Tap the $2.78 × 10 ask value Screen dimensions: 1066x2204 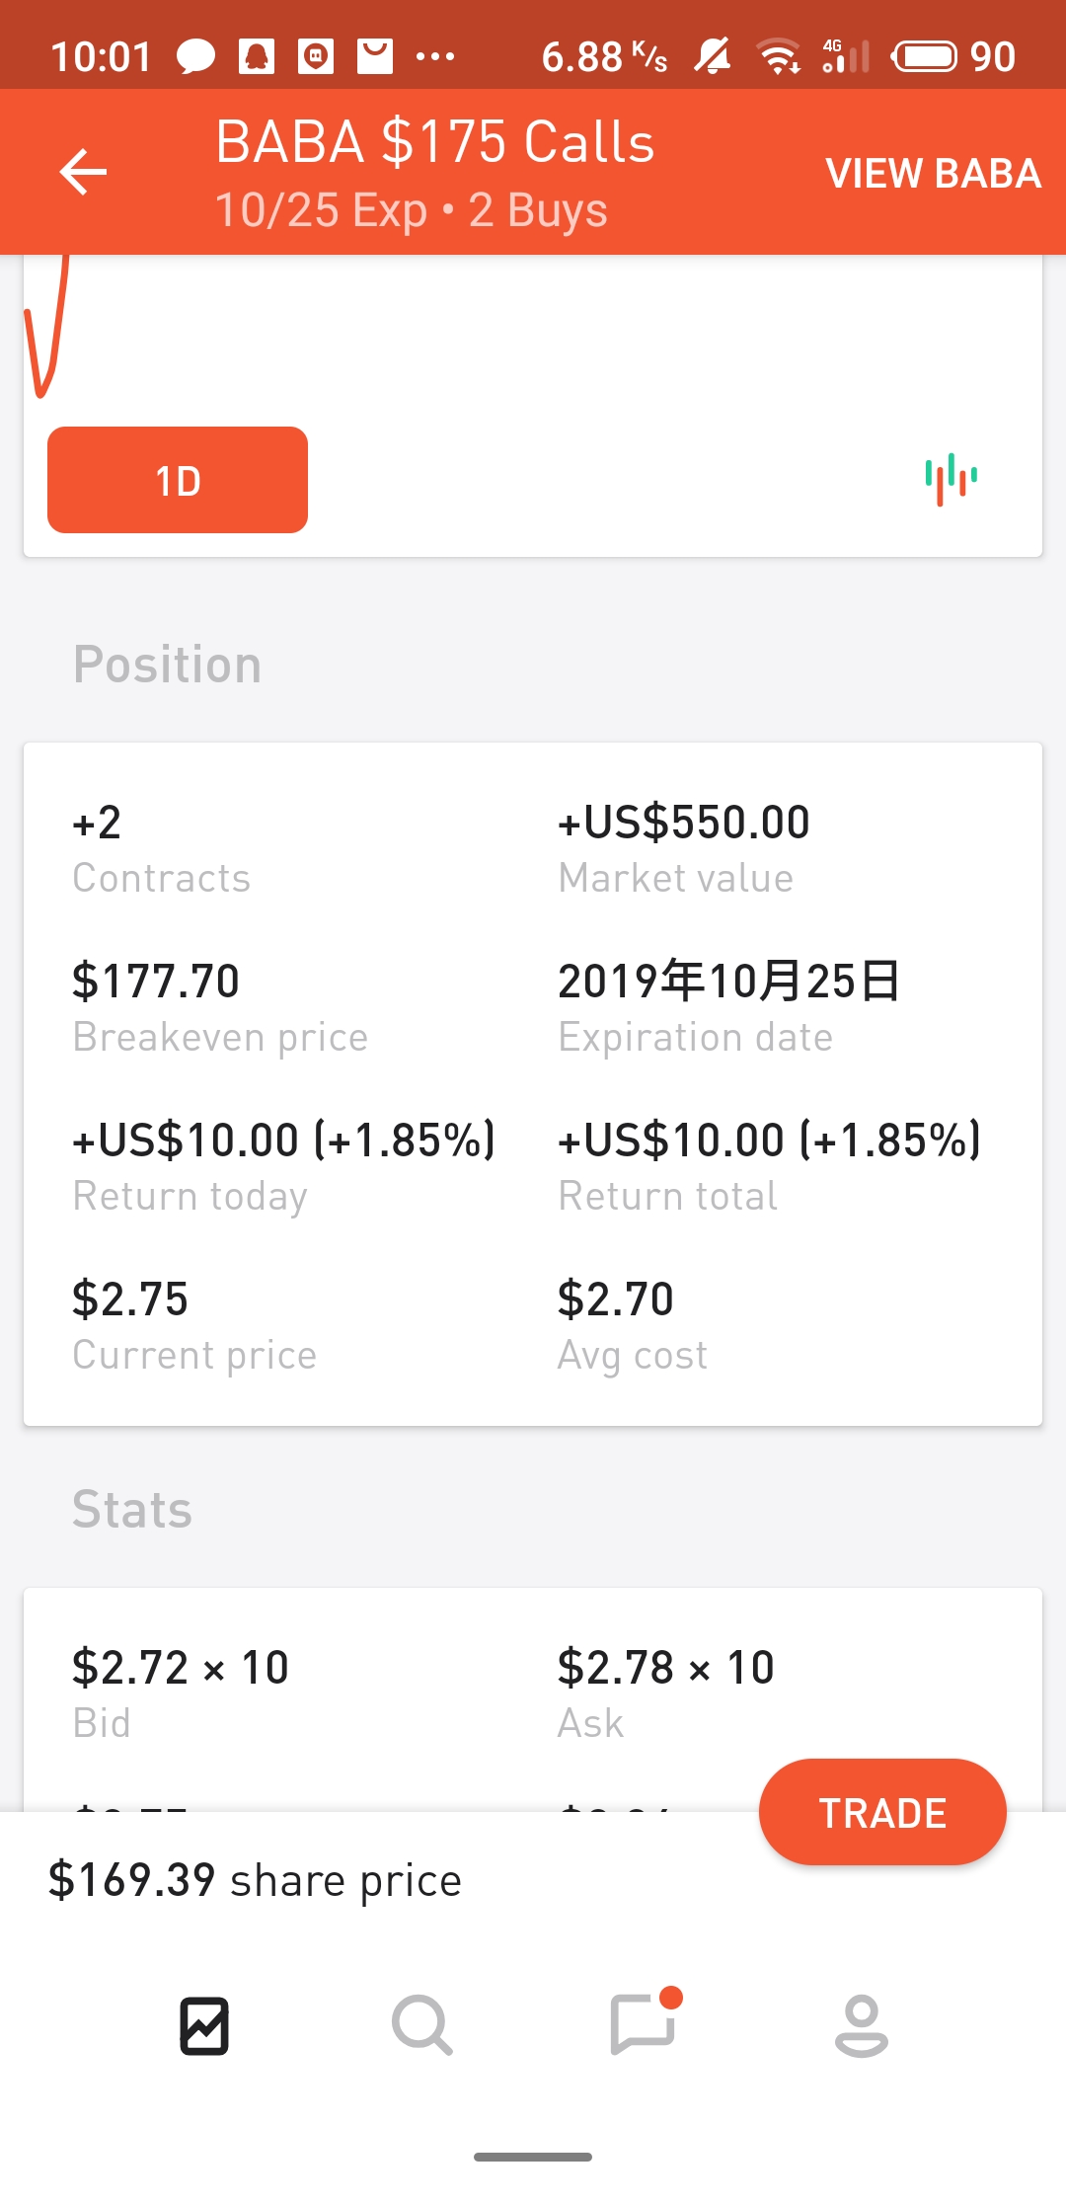[x=666, y=1668]
